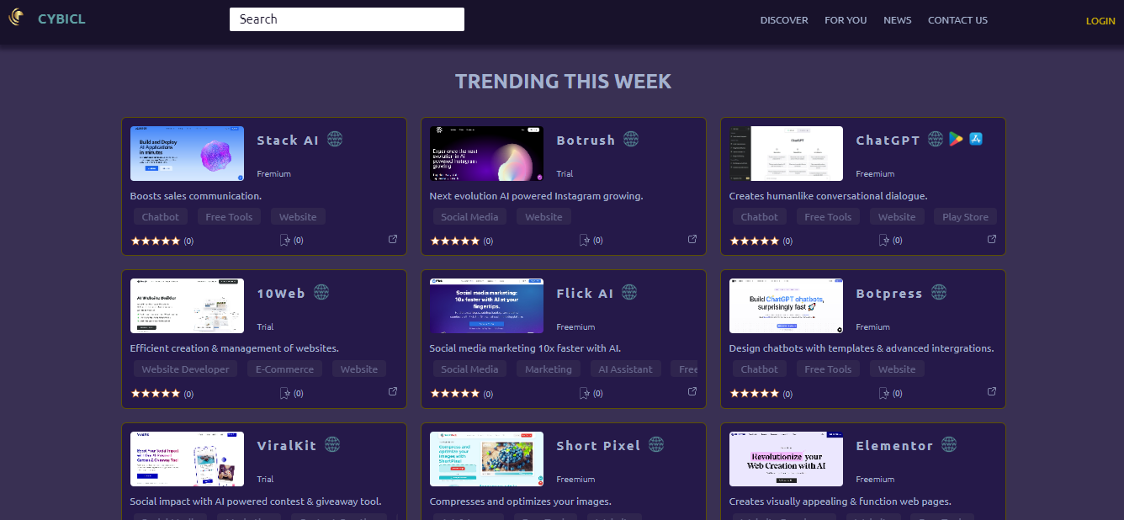The width and height of the screenshot is (1124, 520).
Task: Open ChatGPT website globe icon
Action: (936, 139)
